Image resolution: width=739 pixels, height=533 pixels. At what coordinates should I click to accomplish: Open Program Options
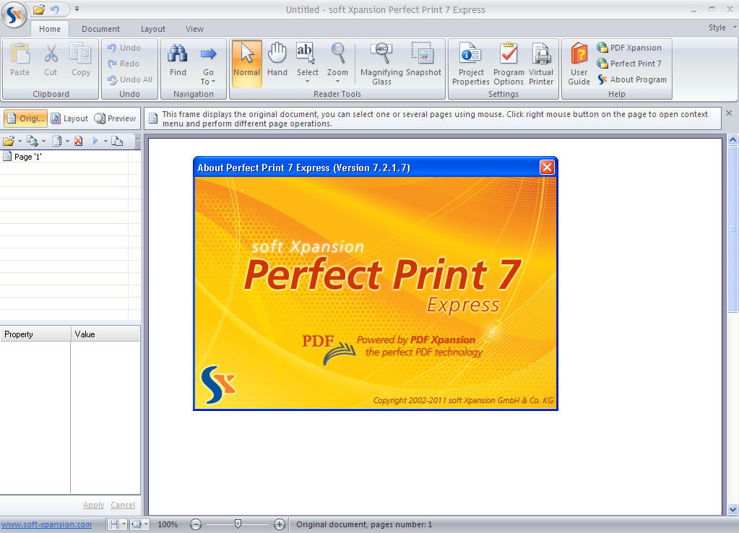coord(508,64)
